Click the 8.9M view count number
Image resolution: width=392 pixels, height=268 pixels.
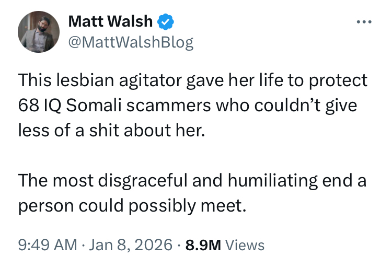click(x=203, y=244)
